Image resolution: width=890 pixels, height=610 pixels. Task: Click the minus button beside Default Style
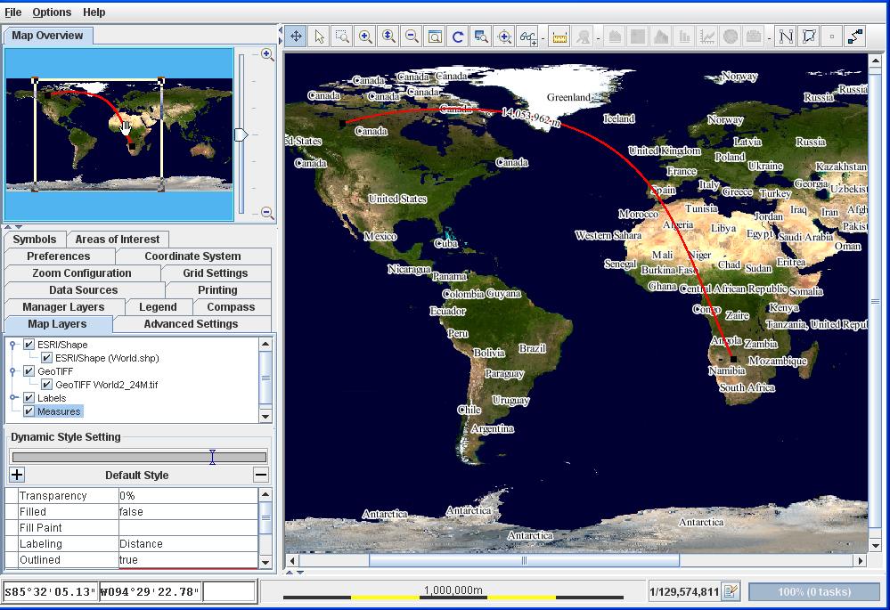[261, 475]
